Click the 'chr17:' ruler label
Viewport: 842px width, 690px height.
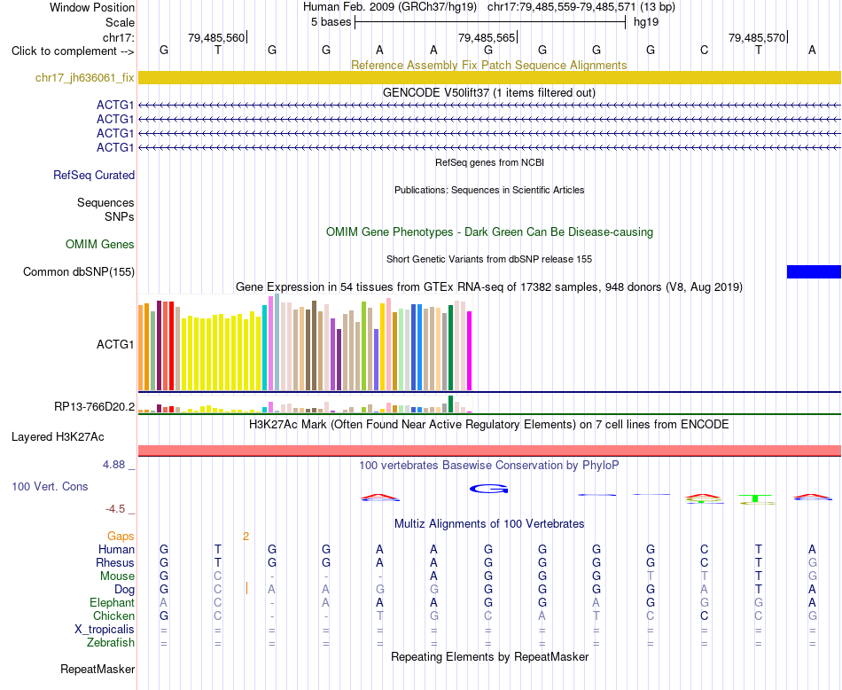pos(119,37)
